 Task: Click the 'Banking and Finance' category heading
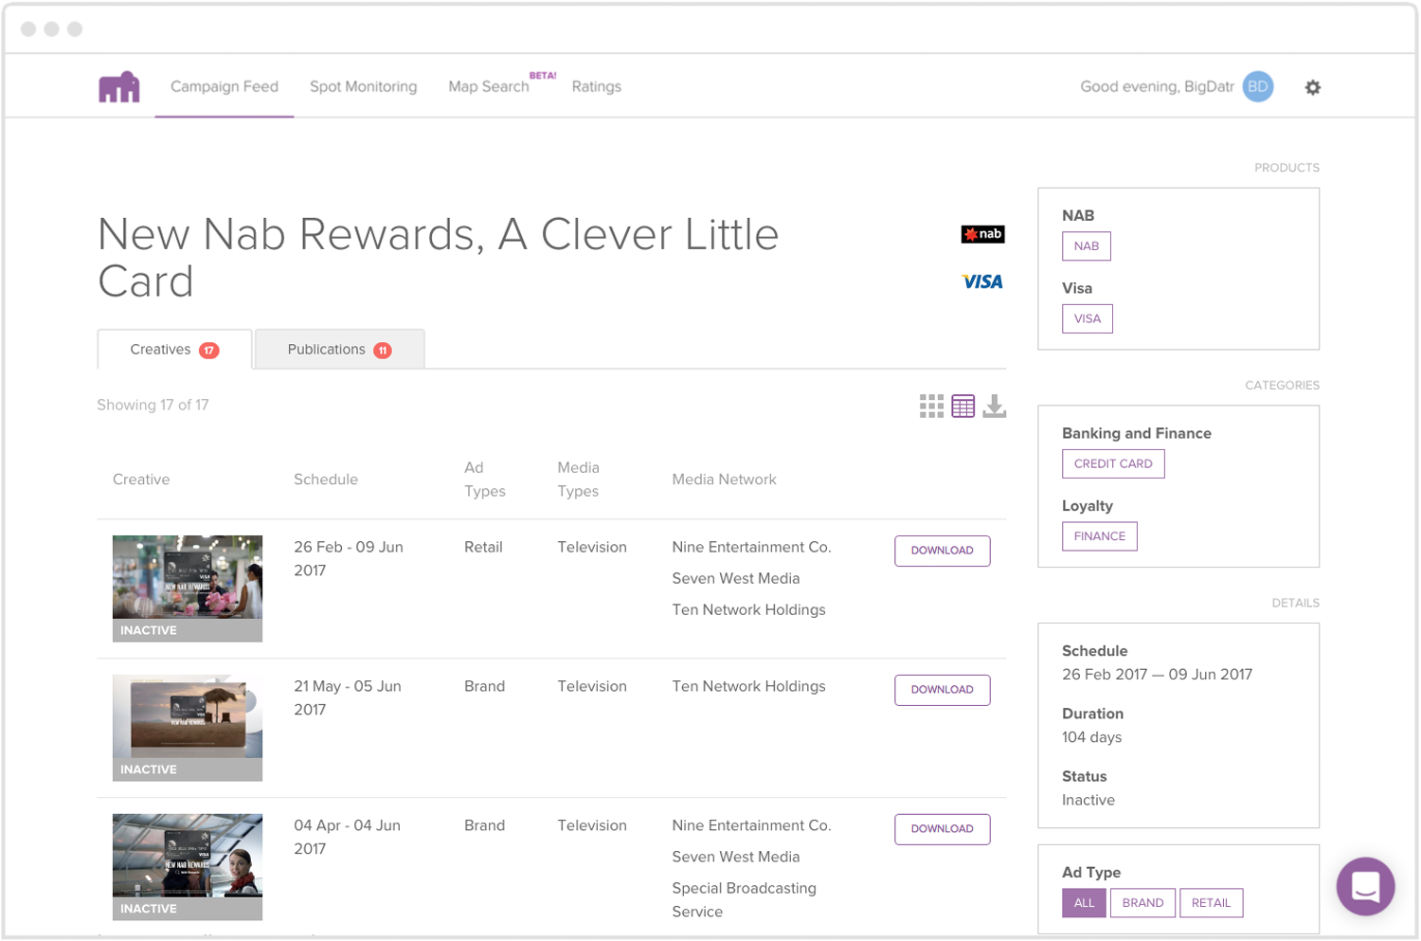click(x=1137, y=433)
